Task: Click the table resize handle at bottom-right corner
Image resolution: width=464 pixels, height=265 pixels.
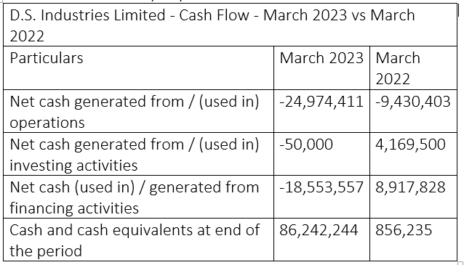Action: click(460, 263)
